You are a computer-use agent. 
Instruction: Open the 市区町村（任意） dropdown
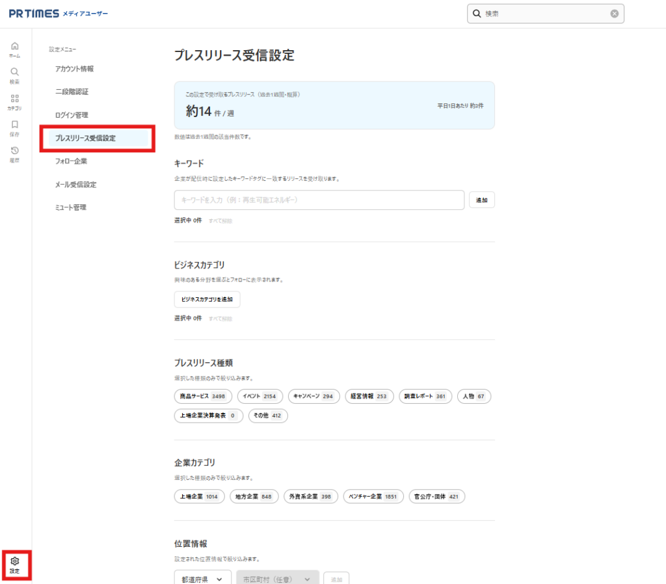point(277,577)
